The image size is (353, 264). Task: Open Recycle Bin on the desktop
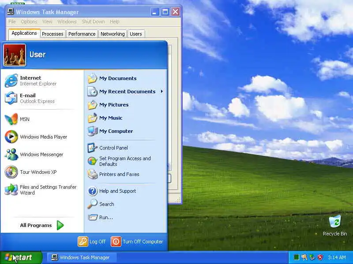click(335, 226)
